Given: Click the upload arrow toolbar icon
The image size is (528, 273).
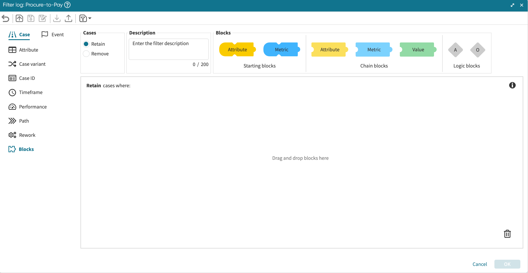Looking at the screenshot, I should tap(68, 19).
